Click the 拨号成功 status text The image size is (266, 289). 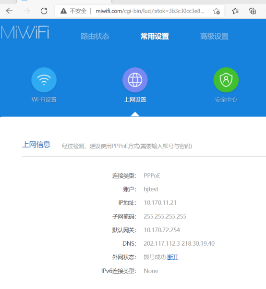[155, 257]
